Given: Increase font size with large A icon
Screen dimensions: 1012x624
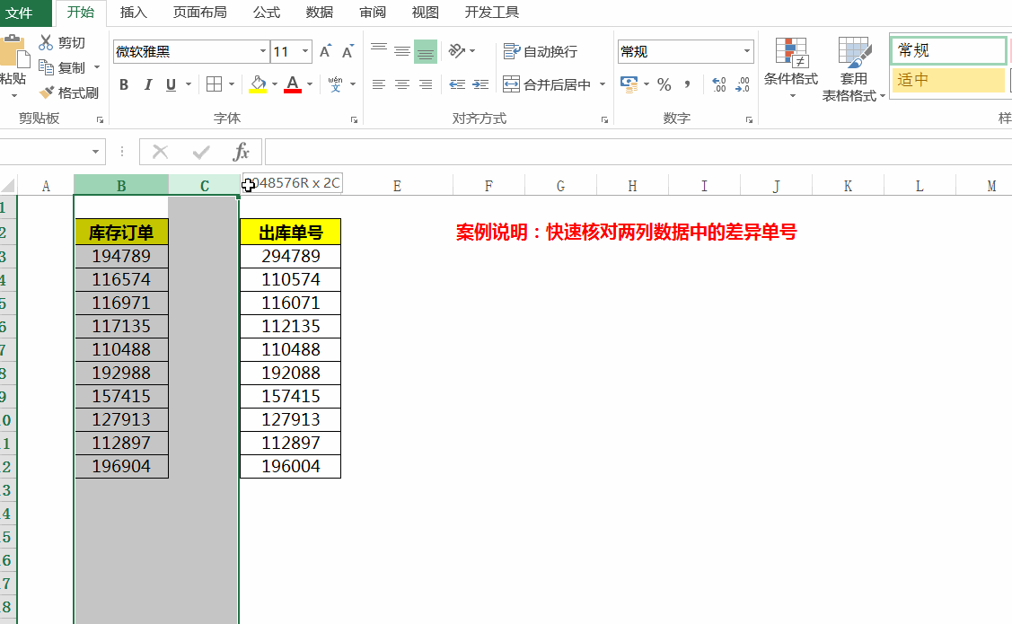Looking at the screenshot, I should [x=325, y=51].
